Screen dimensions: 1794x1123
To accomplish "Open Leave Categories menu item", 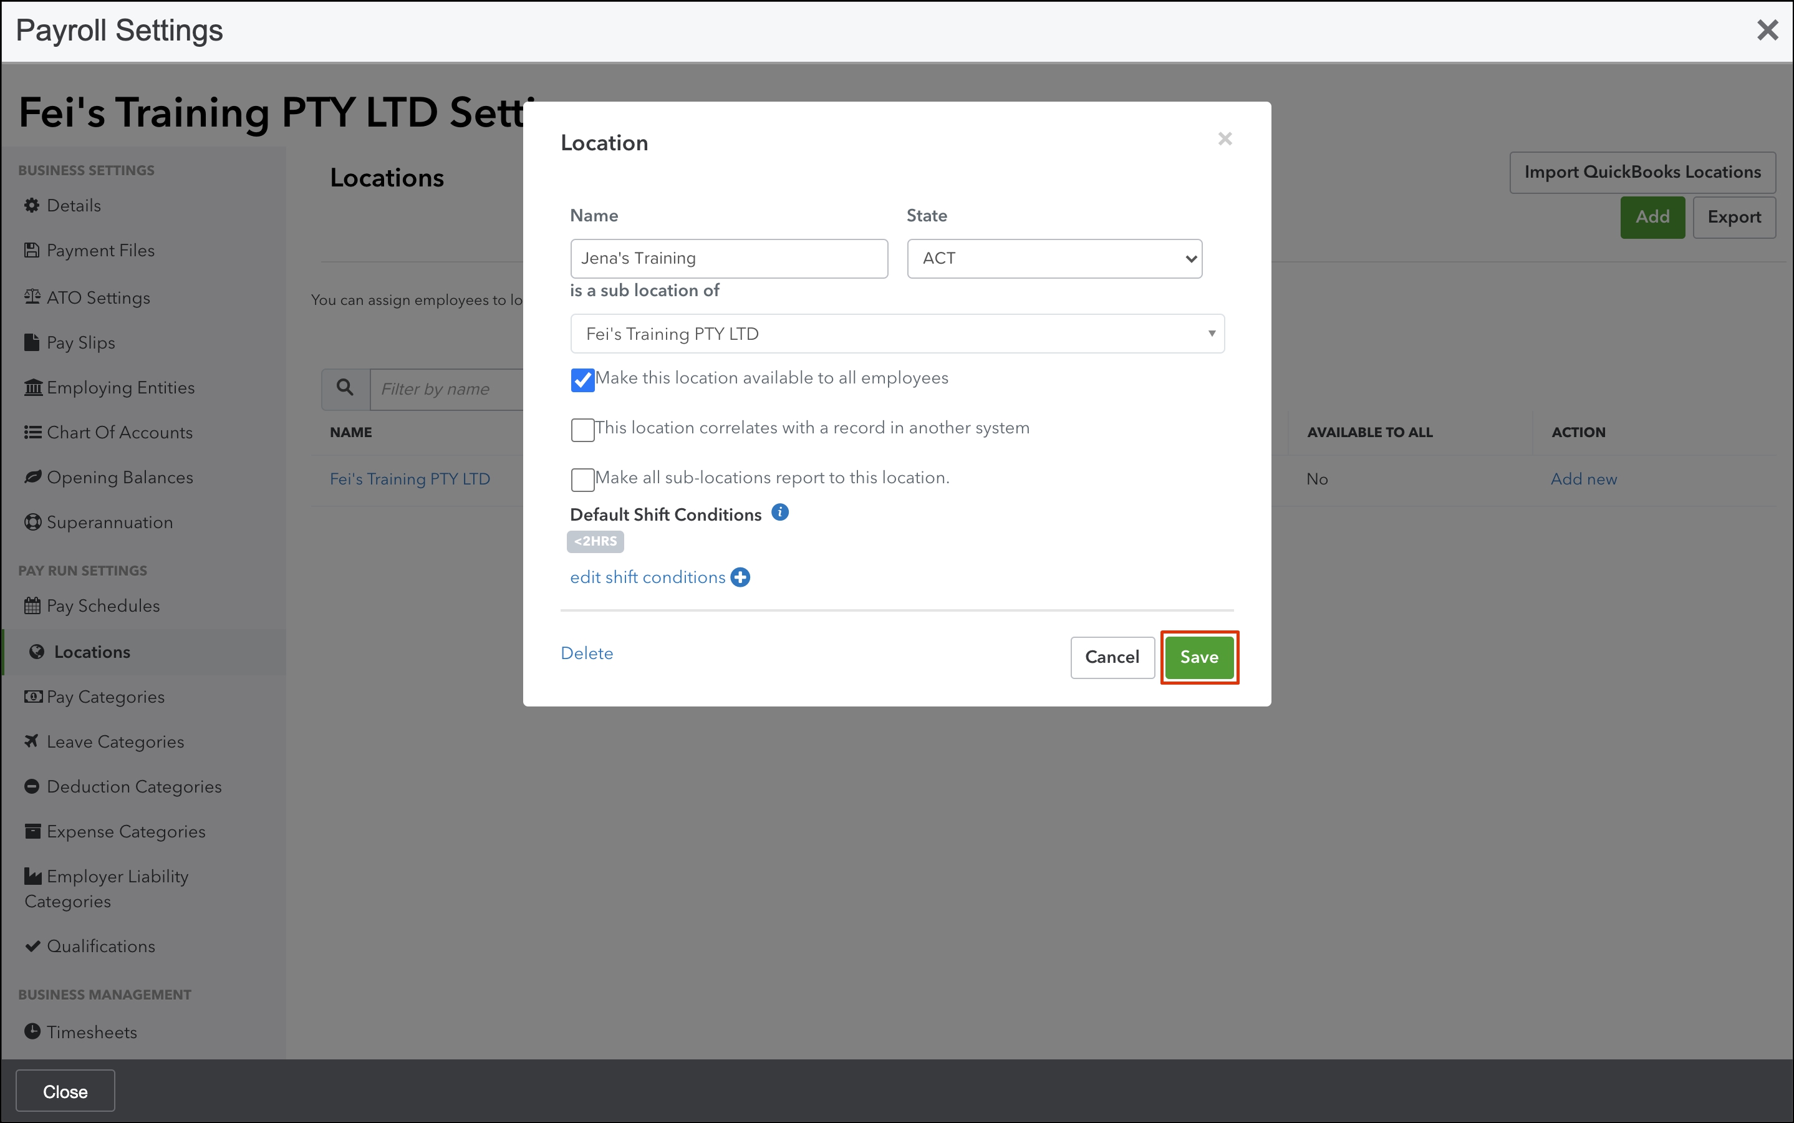I will point(115,741).
